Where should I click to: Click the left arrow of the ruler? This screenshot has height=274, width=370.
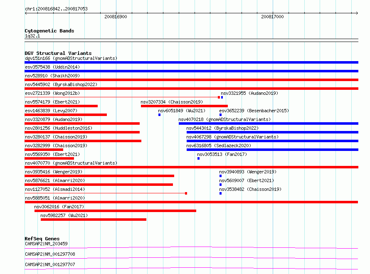[x=26, y=13]
